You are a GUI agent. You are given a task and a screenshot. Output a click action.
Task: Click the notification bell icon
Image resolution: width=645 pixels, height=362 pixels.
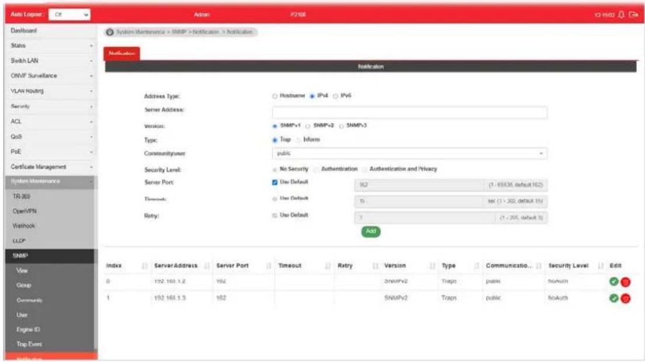[621, 15]
